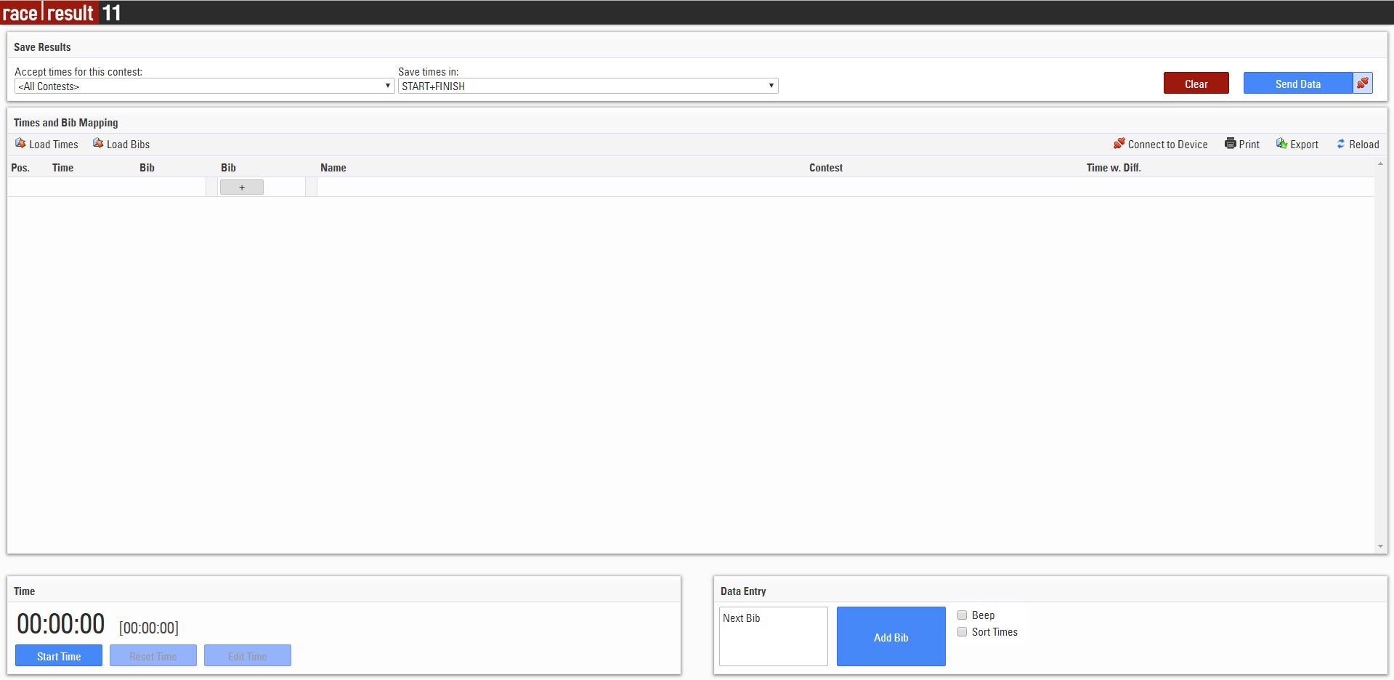The height and width of the screenshot is (680, 1394).
Task: Click the Time column header
Action: 62,168
